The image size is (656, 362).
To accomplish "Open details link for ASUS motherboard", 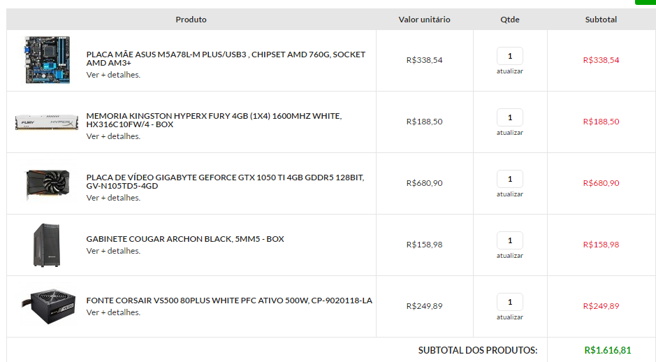I will pos(113,75).
